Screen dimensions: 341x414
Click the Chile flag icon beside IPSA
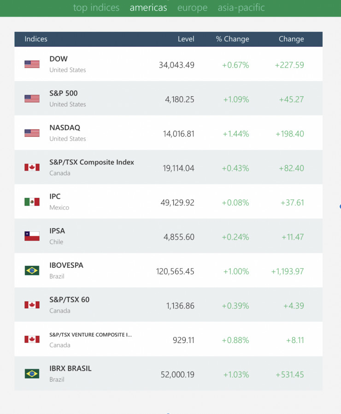point(32,236)
